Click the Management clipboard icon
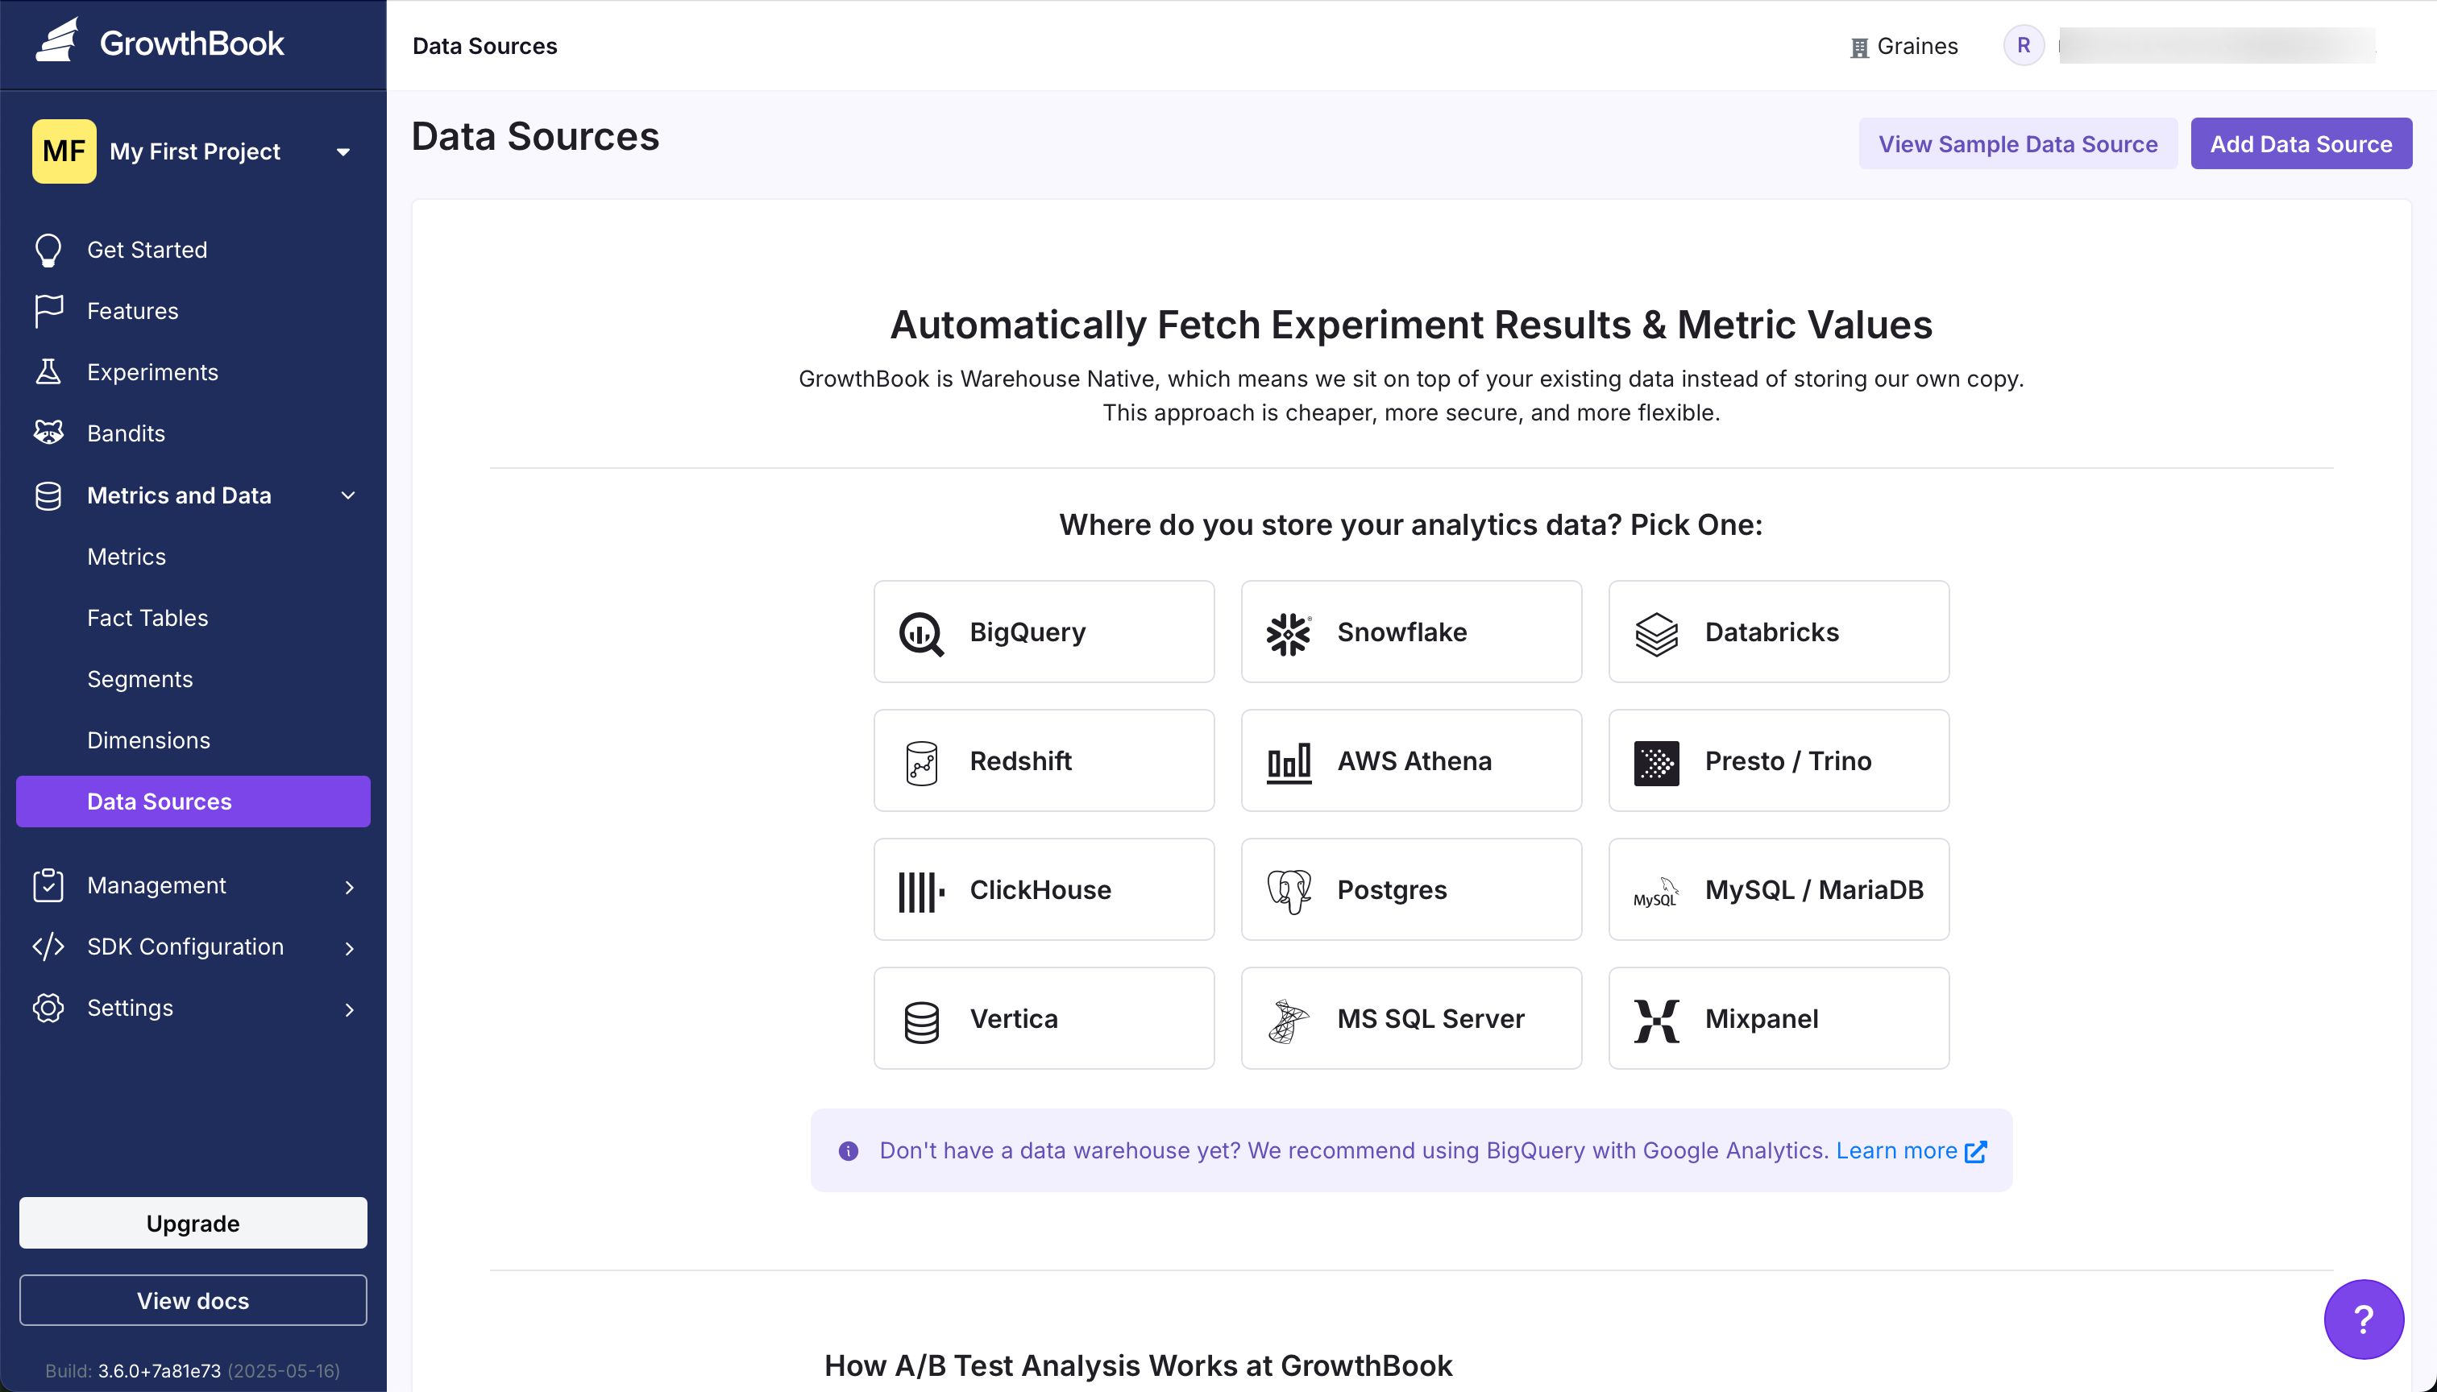 pos(48,885)
